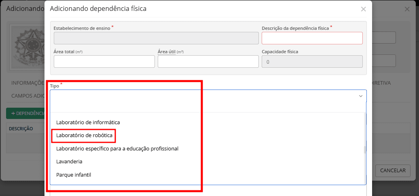The height and width of the screenshot is (196, 419).
Task: Expand the Tipo dropdown chevron
Action: click(x=361, y=96)
